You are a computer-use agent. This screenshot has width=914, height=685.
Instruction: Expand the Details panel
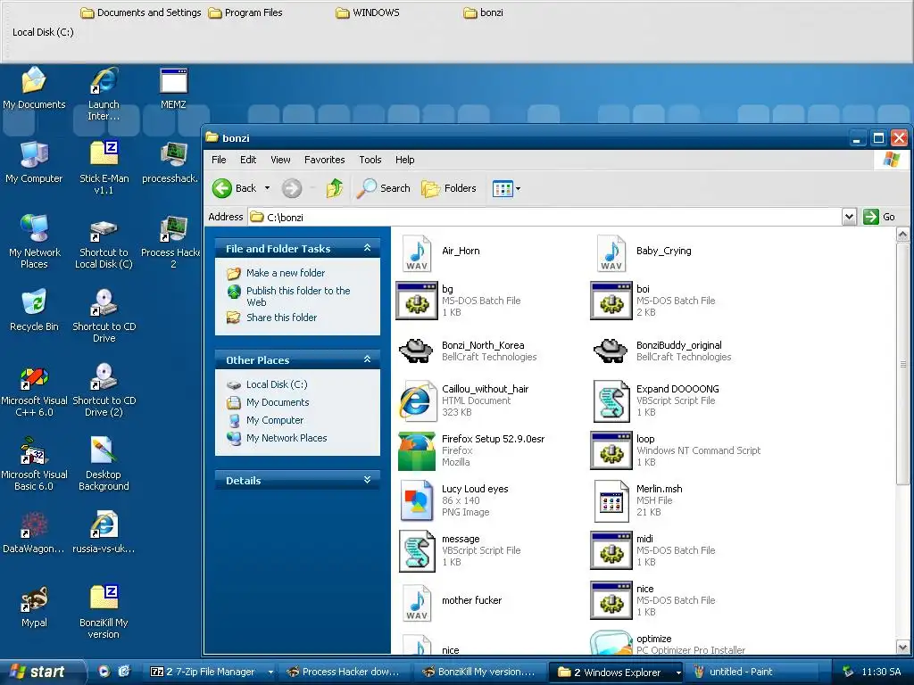[367, 480]
